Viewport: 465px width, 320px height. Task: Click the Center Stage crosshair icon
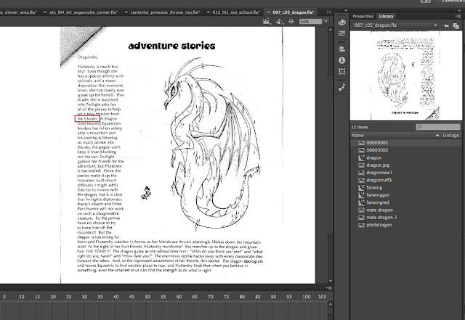coord(291,21)
